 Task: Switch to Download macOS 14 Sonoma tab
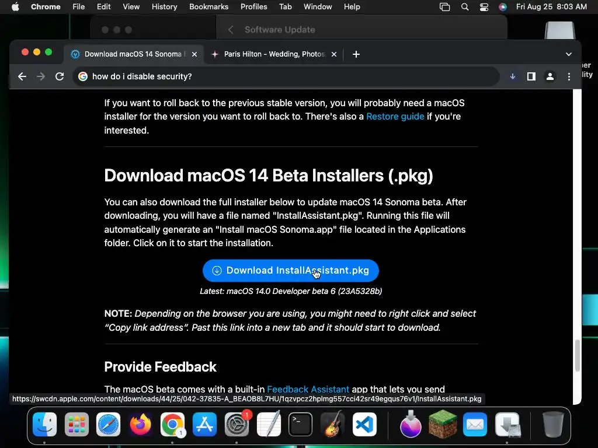pyautogui.click(x=134, y=54)
